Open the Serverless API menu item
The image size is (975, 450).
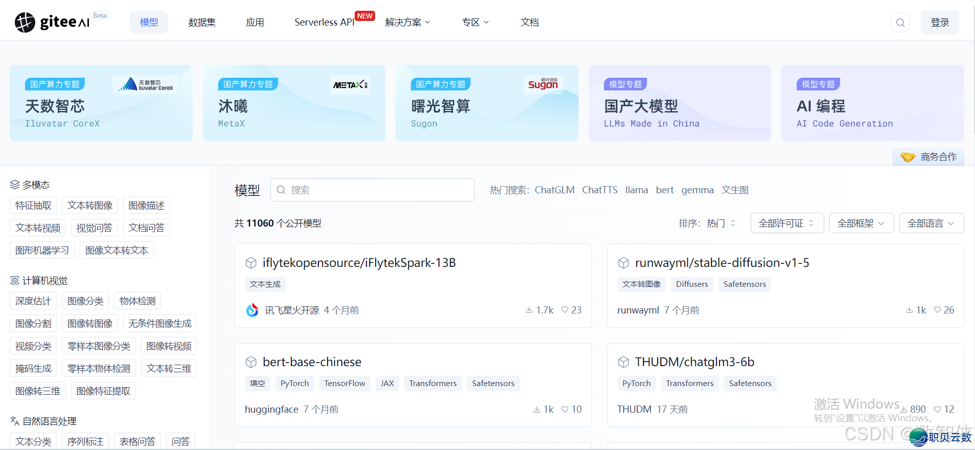click(x=324, y=22)
